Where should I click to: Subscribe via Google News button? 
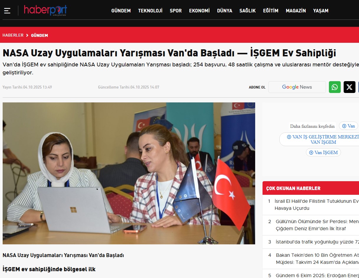tap(297, 87)
